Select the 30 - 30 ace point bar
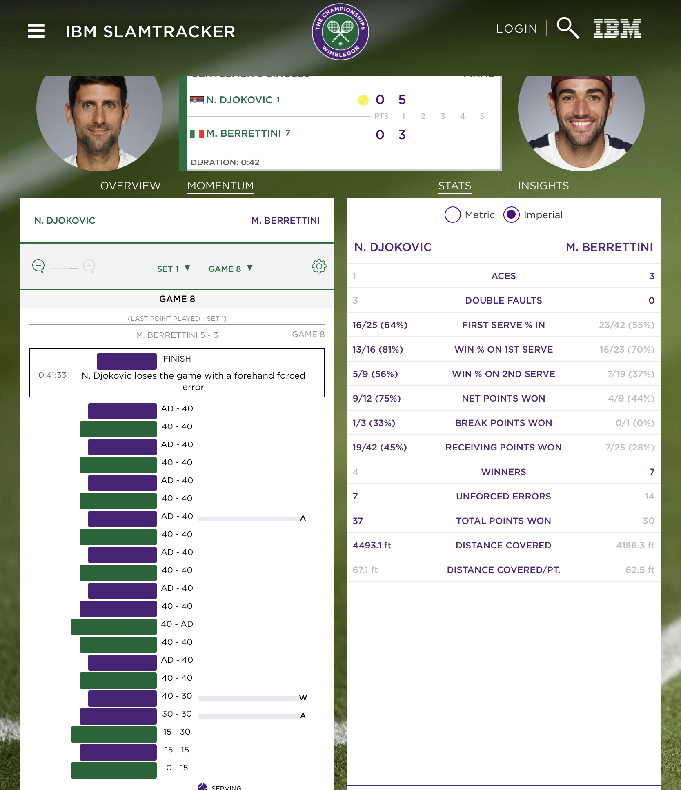The image size is (681, 790). click(118, 716)
